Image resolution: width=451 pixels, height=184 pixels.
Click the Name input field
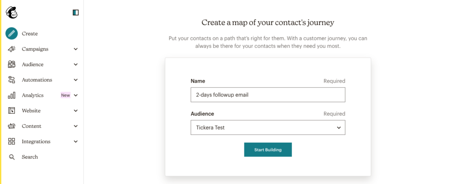pos(268,95)
